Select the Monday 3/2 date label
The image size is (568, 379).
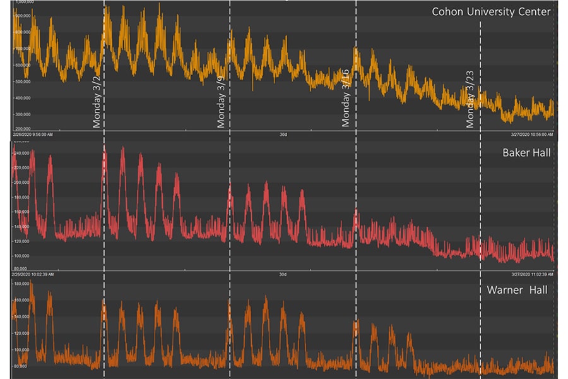[x=97, y=102]
